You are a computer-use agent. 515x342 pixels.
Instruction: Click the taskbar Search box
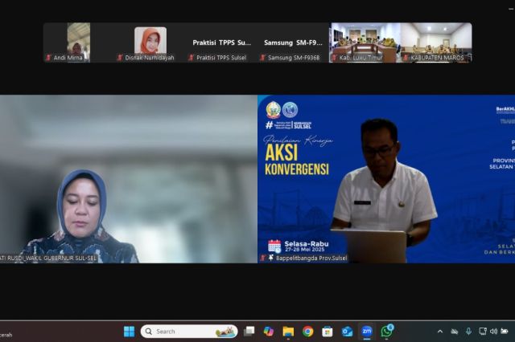(x=189, y=332)
